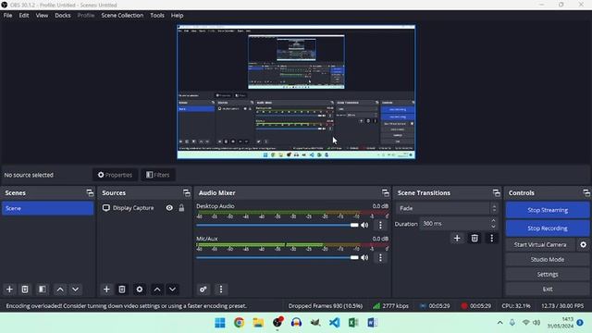
Task: Click the Properties button
Action: pyautogui.click(x=115, y=175)
